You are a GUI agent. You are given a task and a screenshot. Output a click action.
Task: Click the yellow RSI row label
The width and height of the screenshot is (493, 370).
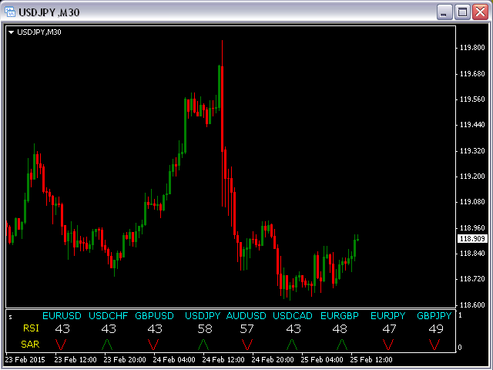(x=31, y=328)
